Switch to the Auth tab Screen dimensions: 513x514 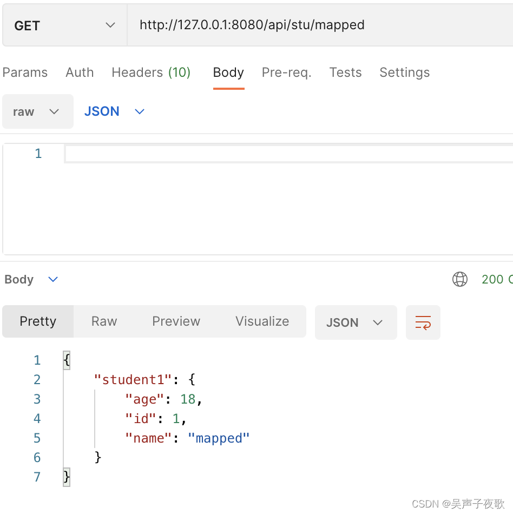80,73
